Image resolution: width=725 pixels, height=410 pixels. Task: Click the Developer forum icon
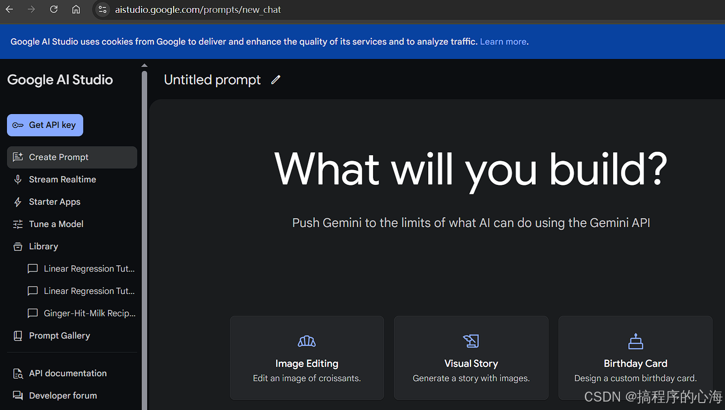click(x=18, y=396)
